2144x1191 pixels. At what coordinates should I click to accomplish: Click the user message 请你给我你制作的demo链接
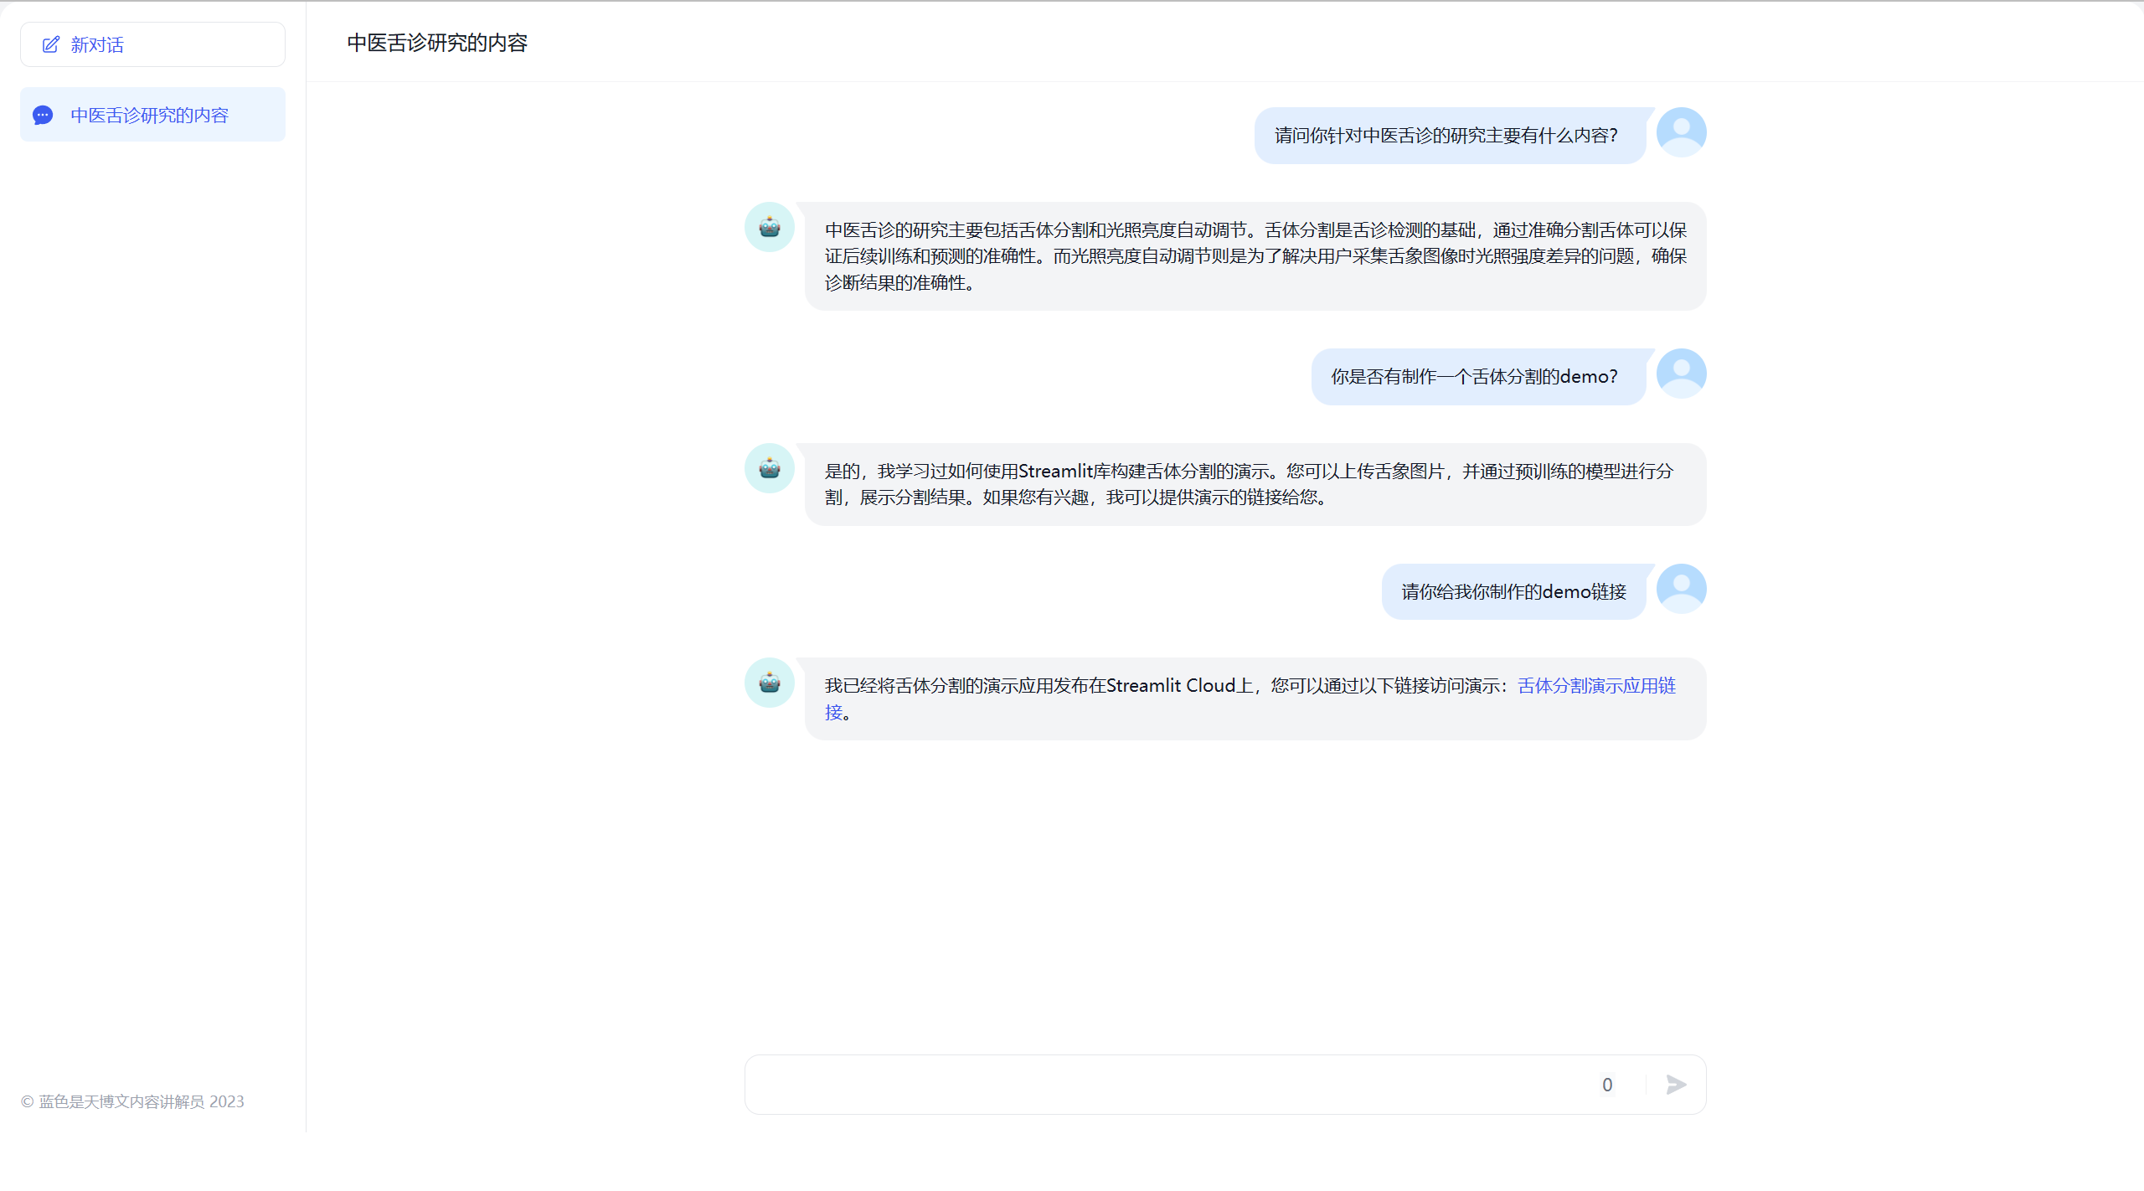tap(1513, 592)
